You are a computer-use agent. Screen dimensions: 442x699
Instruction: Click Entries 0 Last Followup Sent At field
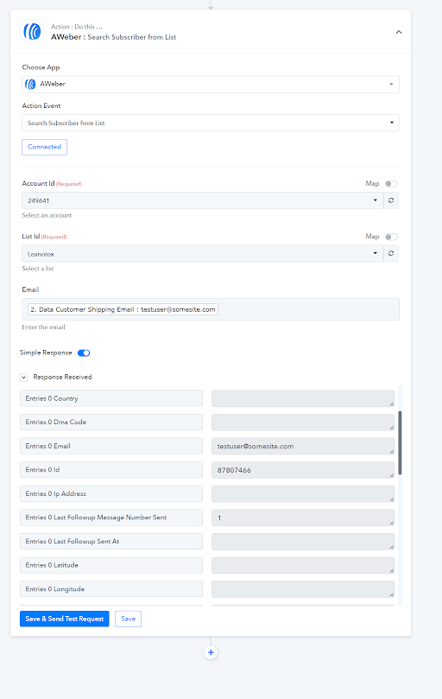click(x=111, y=541)
